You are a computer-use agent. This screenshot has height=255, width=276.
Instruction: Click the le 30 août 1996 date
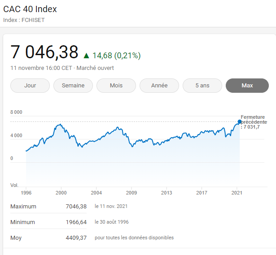coord(112,222)
